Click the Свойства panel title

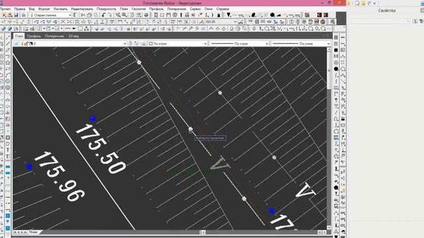[x=387, y=11]
